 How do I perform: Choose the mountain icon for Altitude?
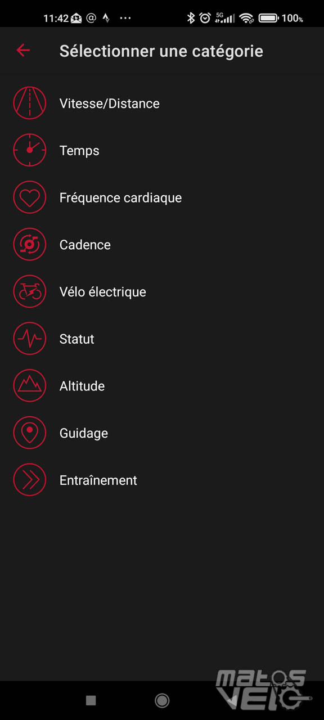[x=30, y=386]
